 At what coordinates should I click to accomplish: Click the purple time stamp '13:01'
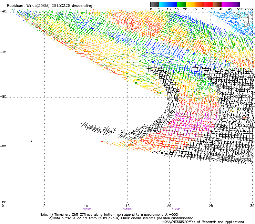click(176, 209)
